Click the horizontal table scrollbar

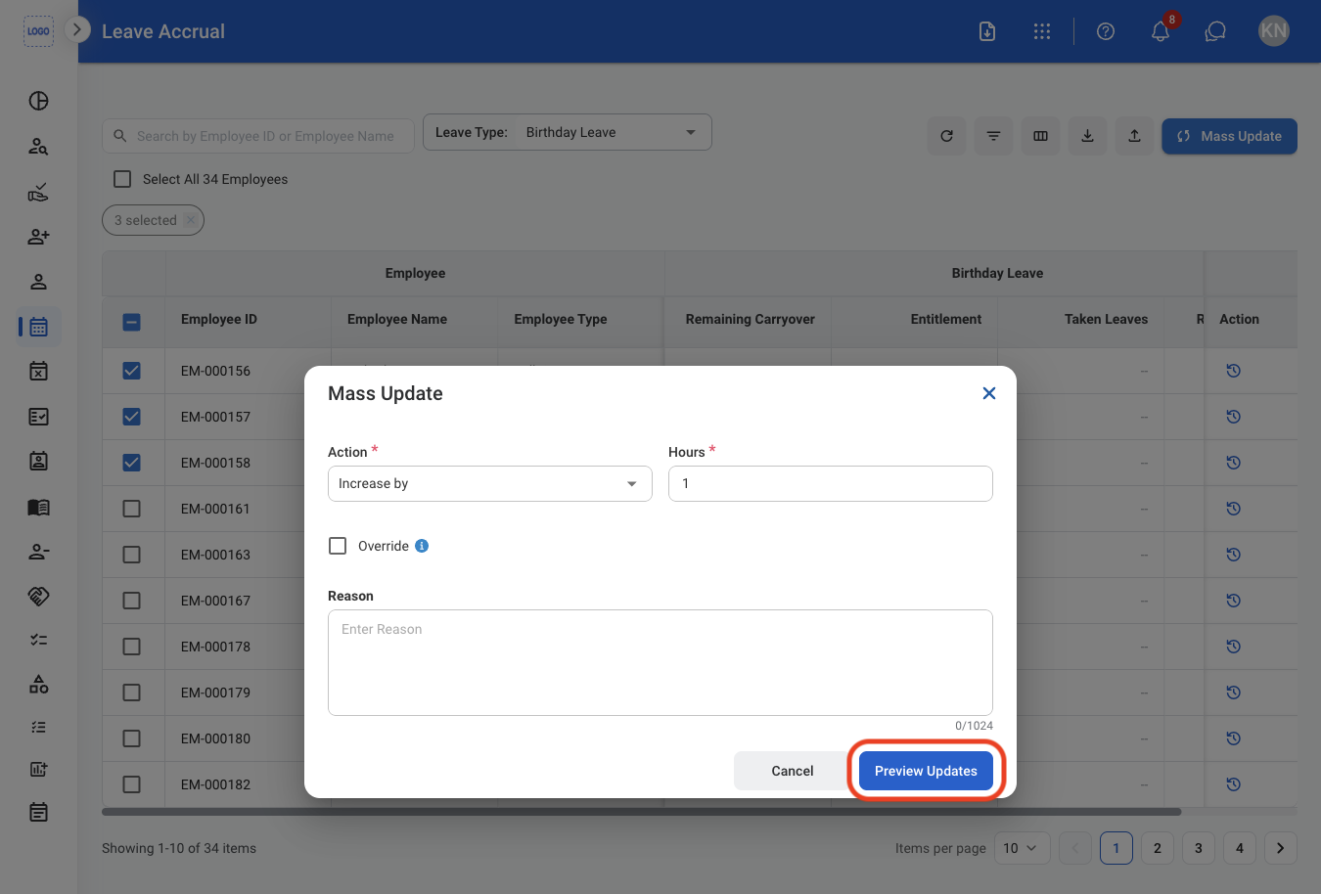point(641,812)
